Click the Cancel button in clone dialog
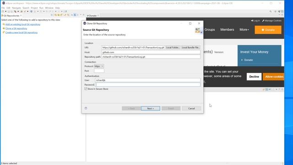 coord(191,108)
